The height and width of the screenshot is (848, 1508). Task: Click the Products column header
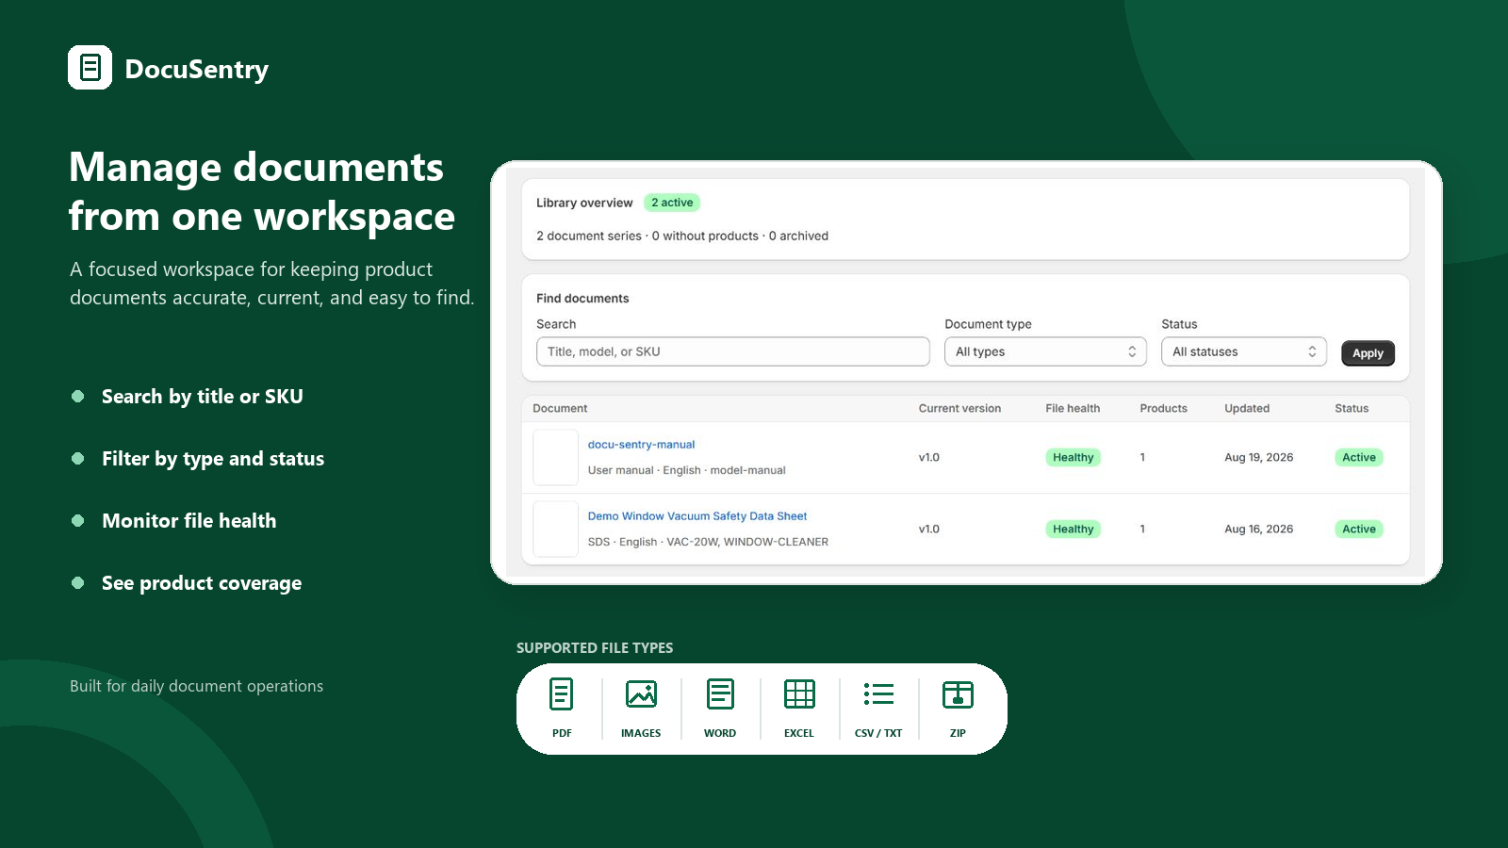click(1163, 409)
